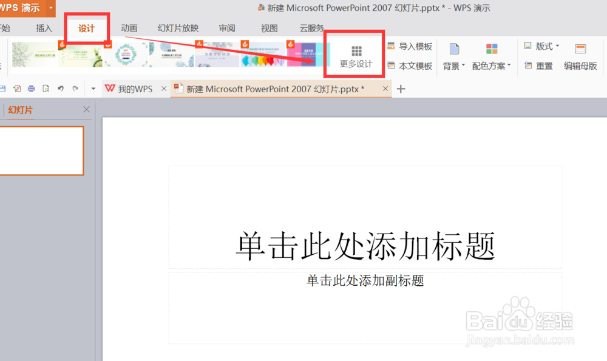Expand the 版式 layout dropdown
Viewport: 607px width, 361px height.
(541, 47)
